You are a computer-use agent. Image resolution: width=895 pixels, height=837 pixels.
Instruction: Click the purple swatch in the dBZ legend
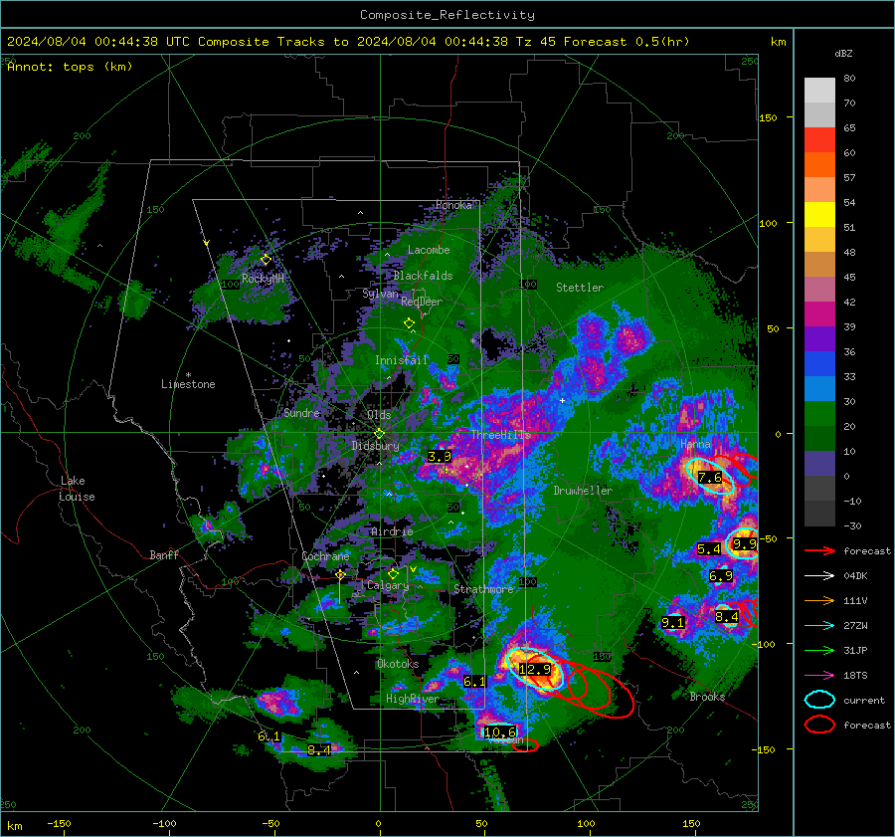(819, 338)
